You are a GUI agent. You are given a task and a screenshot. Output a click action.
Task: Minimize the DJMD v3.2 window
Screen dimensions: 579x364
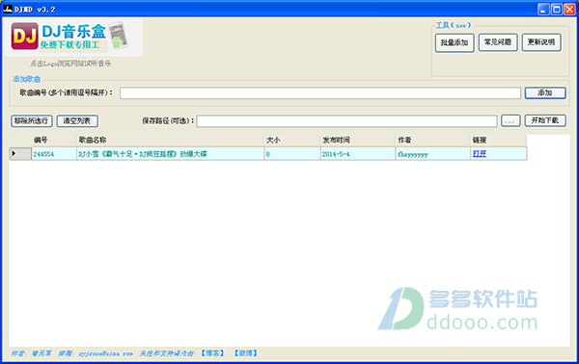[543, 10]
